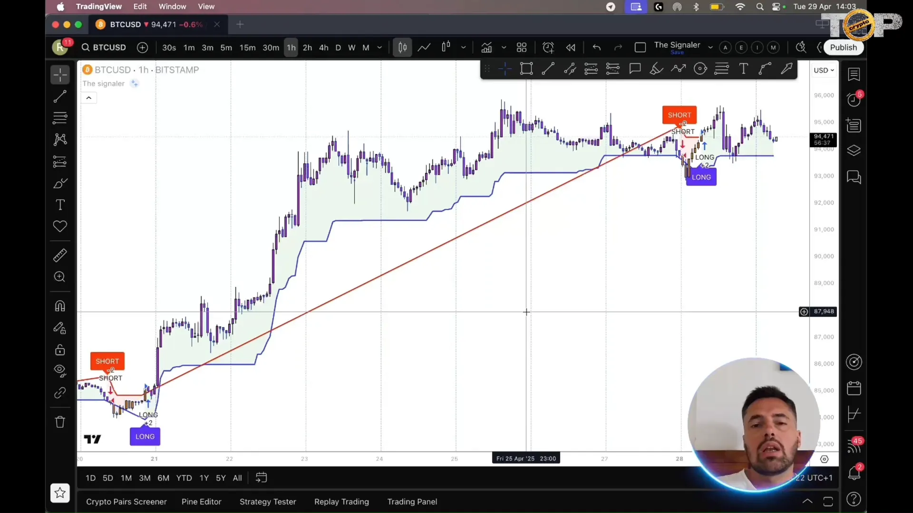This screenshot has width=913, height=513.
Task: Open the Strategy Tester tab
Action: [x=268, y=502]
